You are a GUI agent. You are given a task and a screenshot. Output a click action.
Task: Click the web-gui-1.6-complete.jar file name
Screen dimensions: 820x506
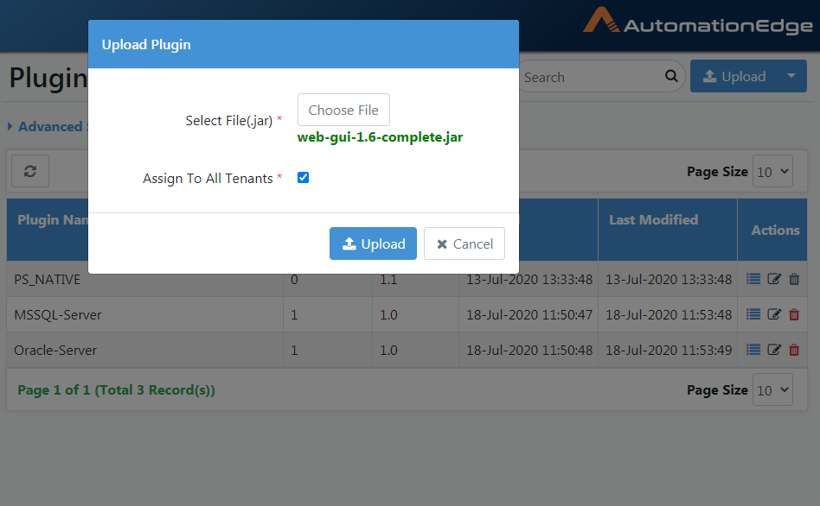(x=381, y=137)
